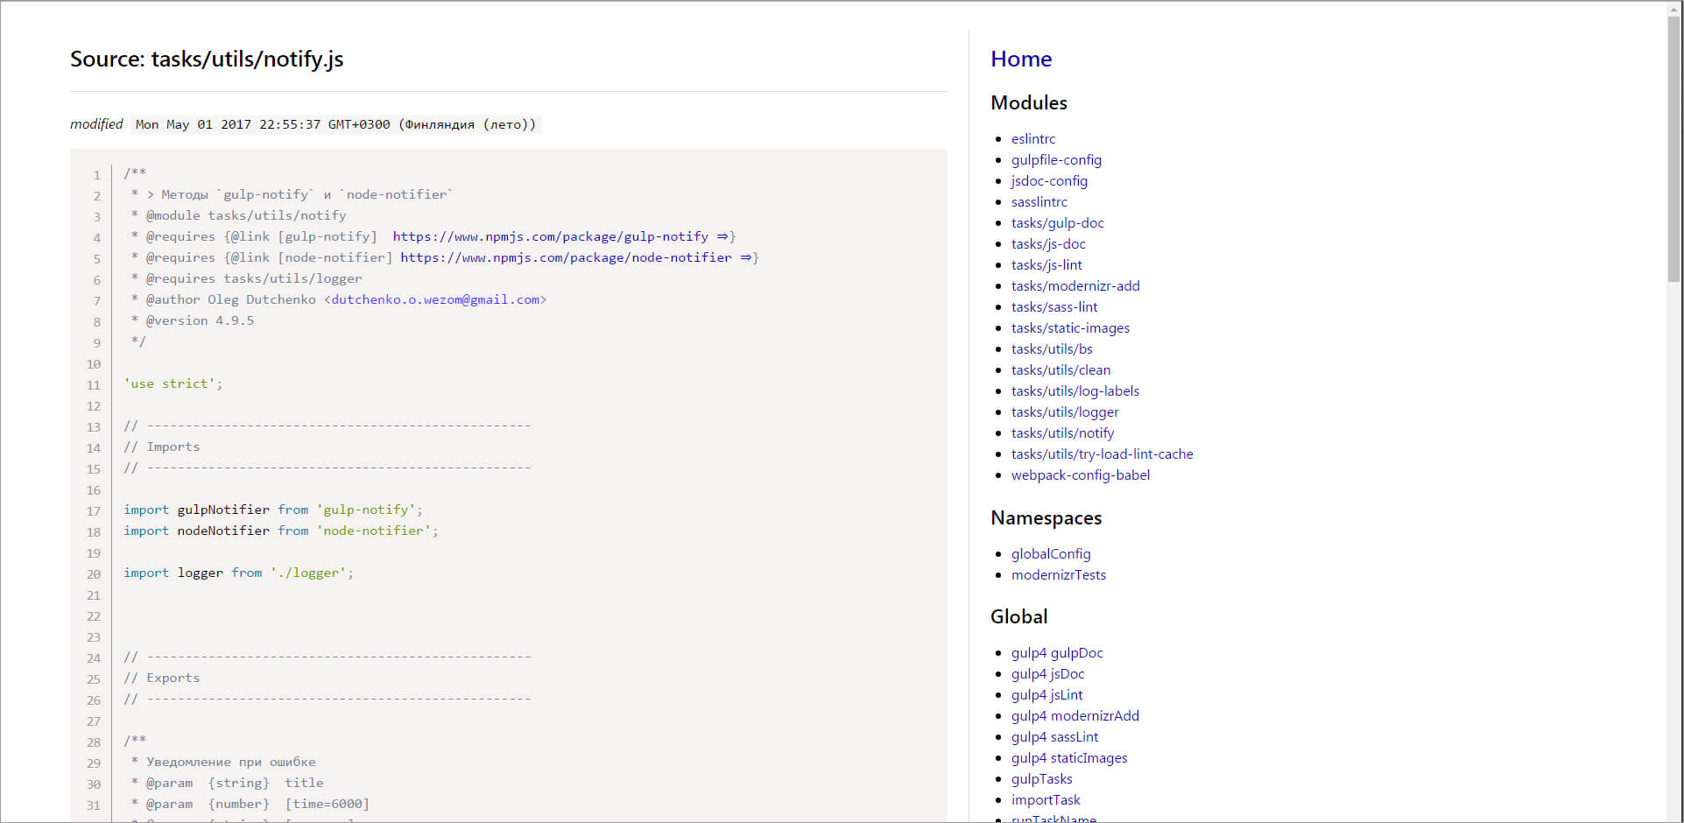Click the '@version 4.9.5' line

(200, 320)
